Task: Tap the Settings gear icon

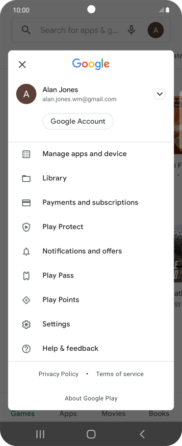Action: pyautogui.click(x=26, y=325)
